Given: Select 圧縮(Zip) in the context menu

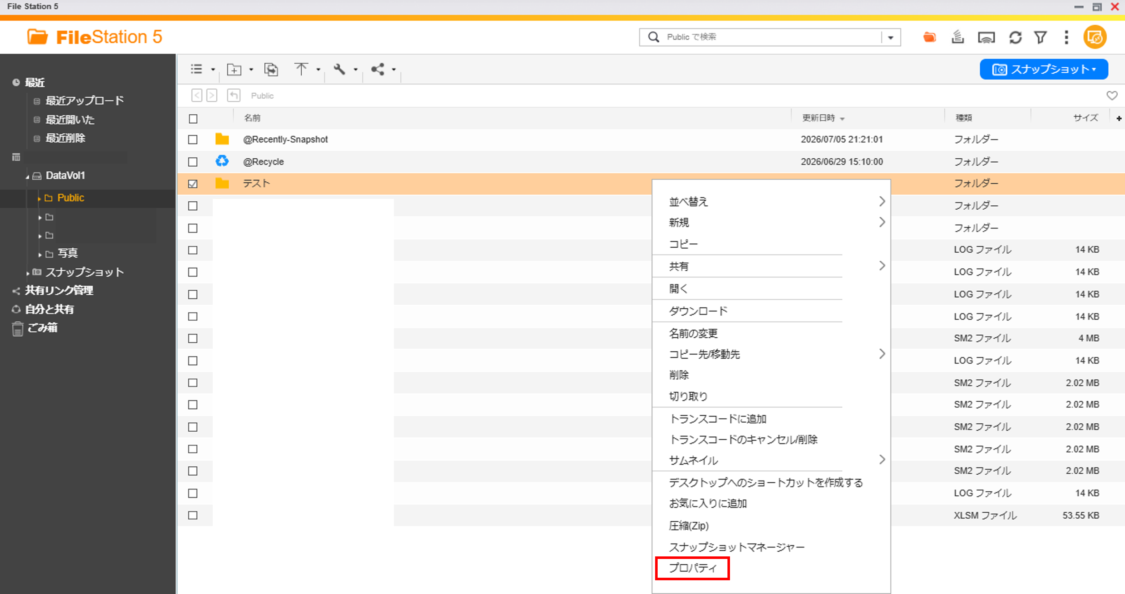Looking at the screenshot, I should [689, 525].
